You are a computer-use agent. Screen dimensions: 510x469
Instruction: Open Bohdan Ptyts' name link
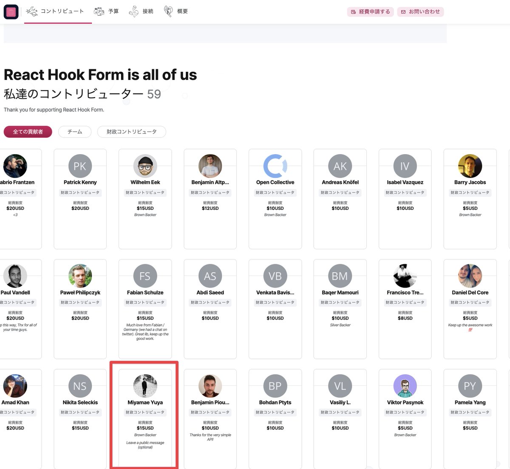[x=275, y=402]
